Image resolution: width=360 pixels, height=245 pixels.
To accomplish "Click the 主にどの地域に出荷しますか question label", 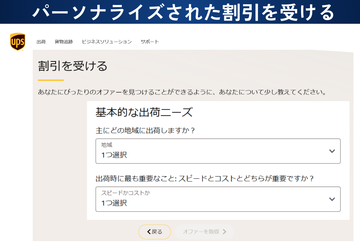I will [145, 131].
